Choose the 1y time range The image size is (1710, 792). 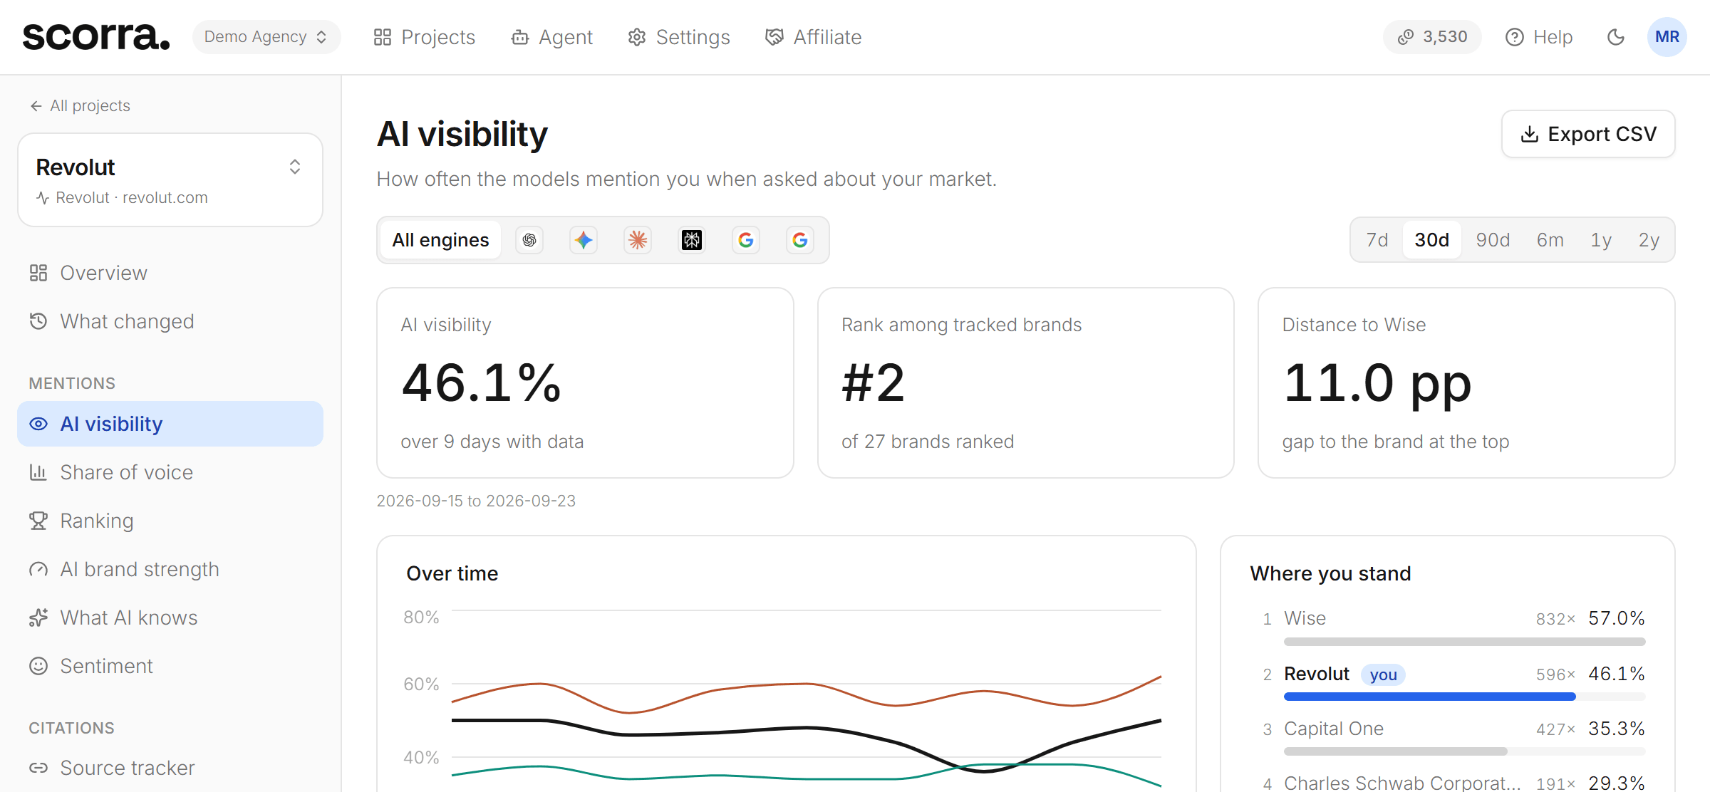coord(1601,240)
